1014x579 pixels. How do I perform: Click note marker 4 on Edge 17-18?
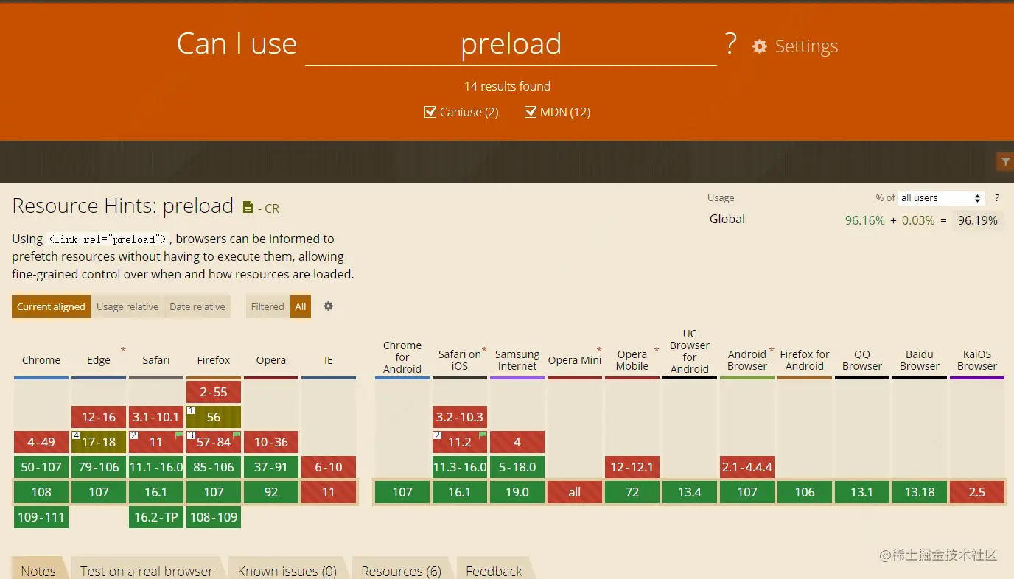pos(76,435)
